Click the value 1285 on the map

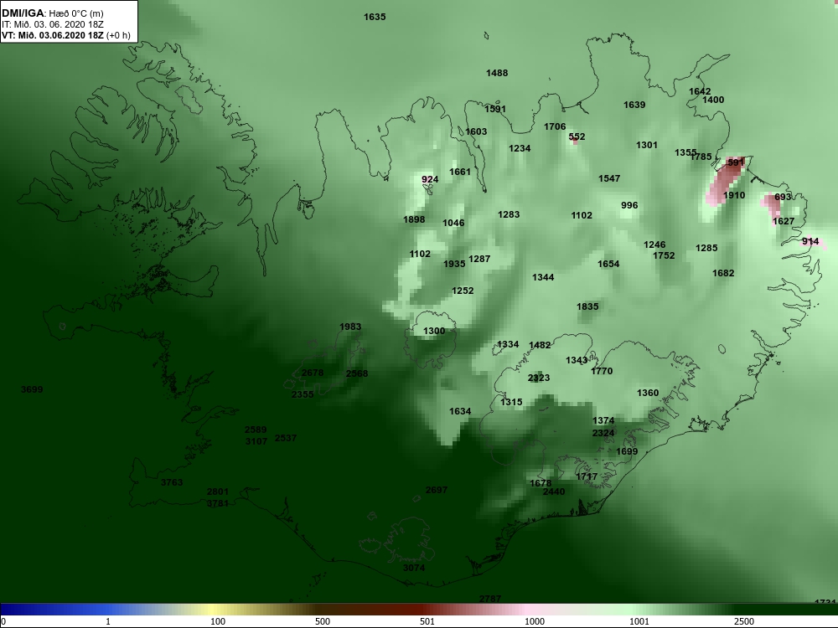[706, 249]
